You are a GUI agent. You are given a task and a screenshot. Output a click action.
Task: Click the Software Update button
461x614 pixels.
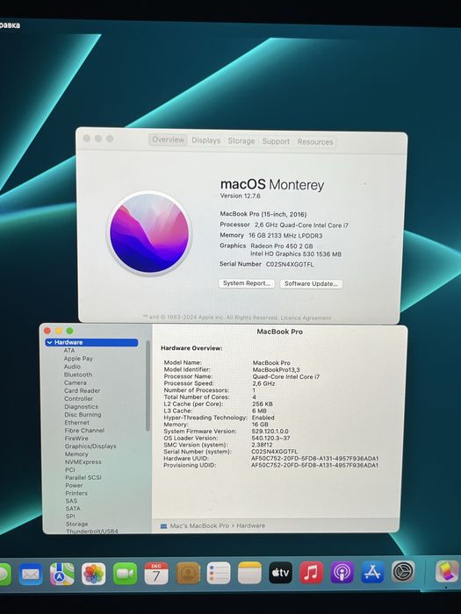coord(311,284)
